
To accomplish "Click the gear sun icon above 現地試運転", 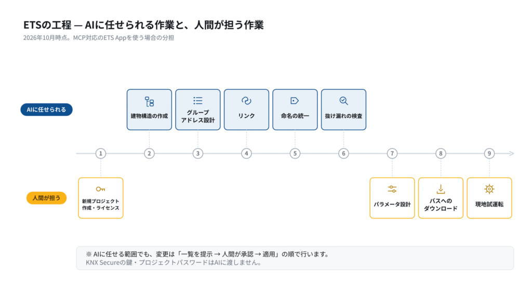I will pyautogui.click(x=489, y=189).
